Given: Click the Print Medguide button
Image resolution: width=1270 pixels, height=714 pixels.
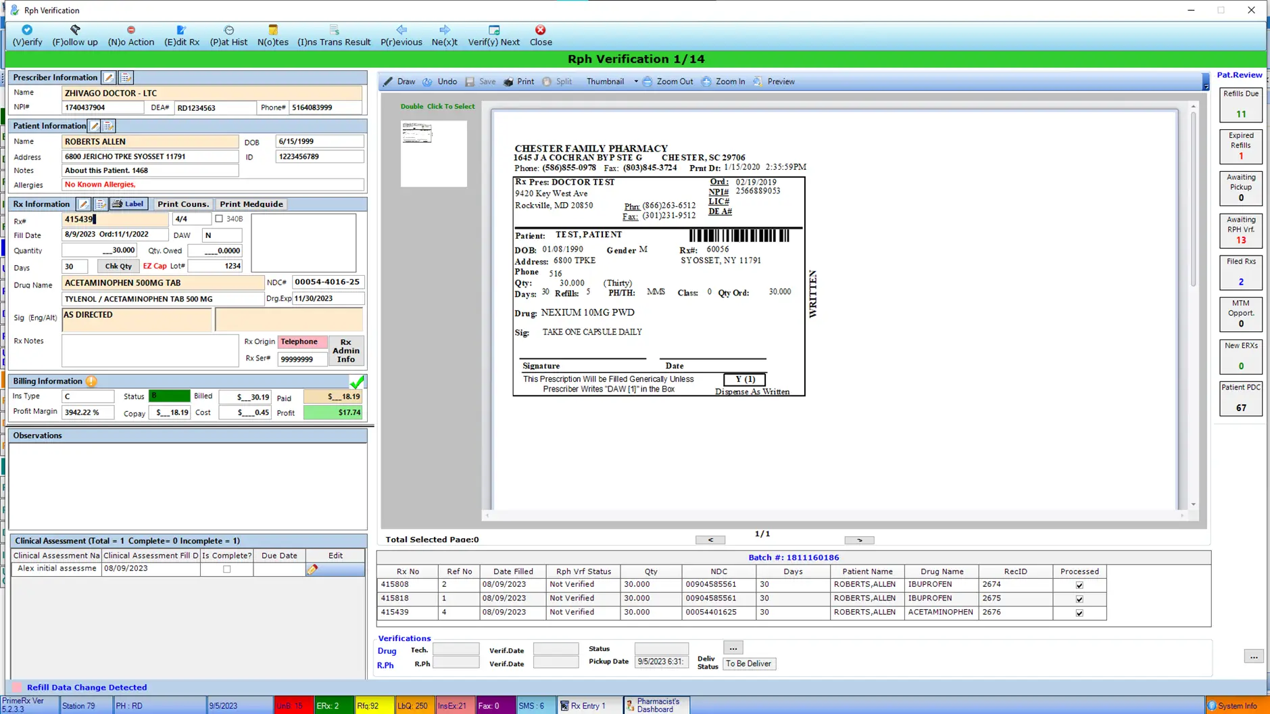Looking at the screenshot, I should 251,204.
